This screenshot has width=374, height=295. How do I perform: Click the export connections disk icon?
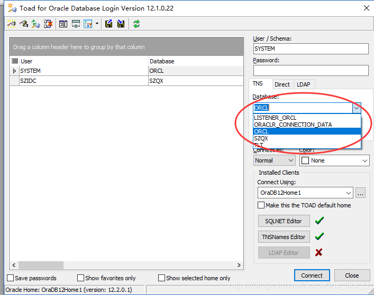(x=109, y=24)
